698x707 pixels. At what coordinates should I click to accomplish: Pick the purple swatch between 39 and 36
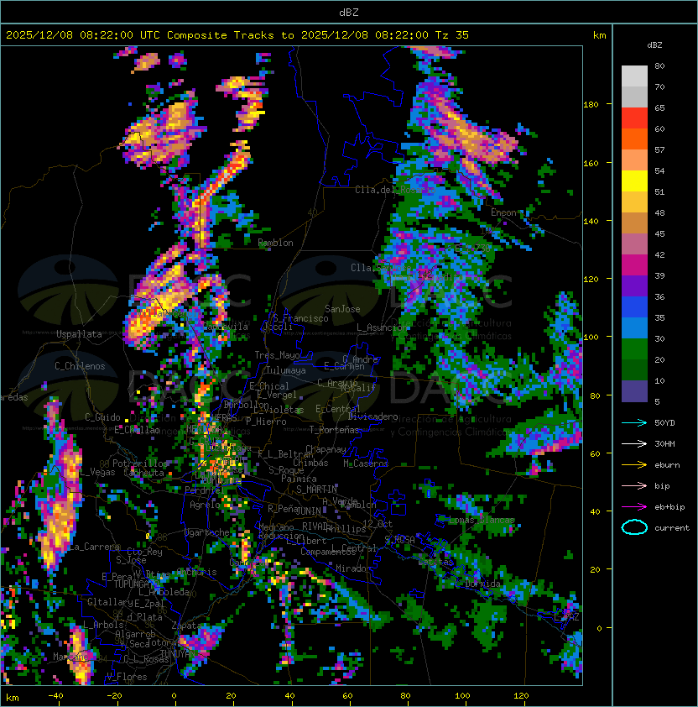click(x=634, y=285)
